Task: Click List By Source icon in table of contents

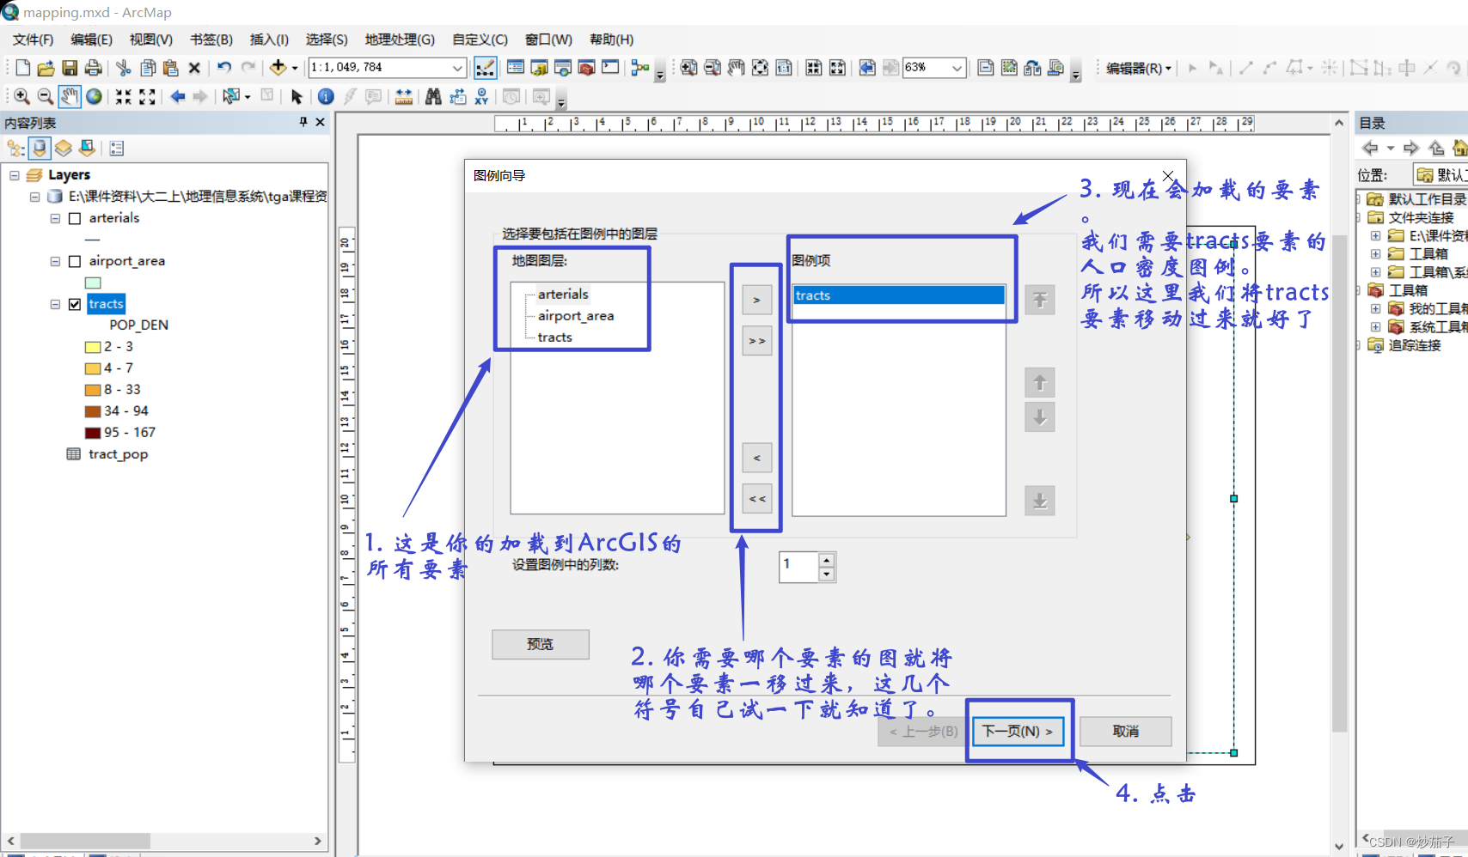Action: (40, 149)
